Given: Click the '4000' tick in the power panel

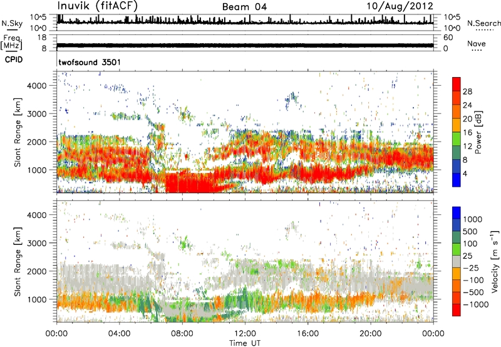Looking at the screenshot, I should [x=37, y=86].
